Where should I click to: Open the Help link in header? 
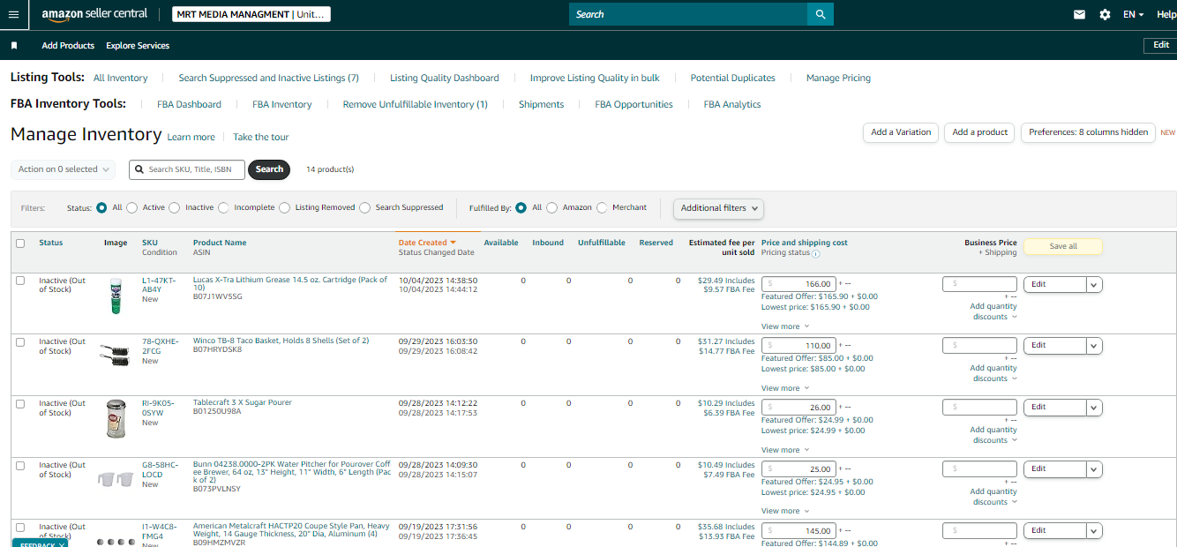(x=1166, y=14)
